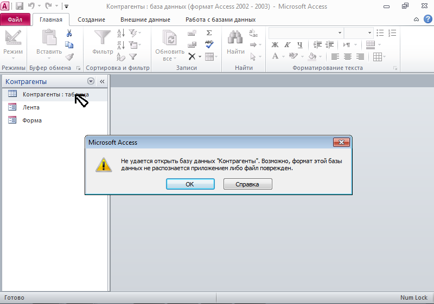This screenshot has height=304, width=434.
Task: Click the Format Painter brush icon
Action: 69,57
